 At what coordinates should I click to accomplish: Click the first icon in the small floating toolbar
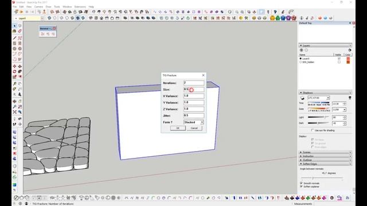point(42,34)
